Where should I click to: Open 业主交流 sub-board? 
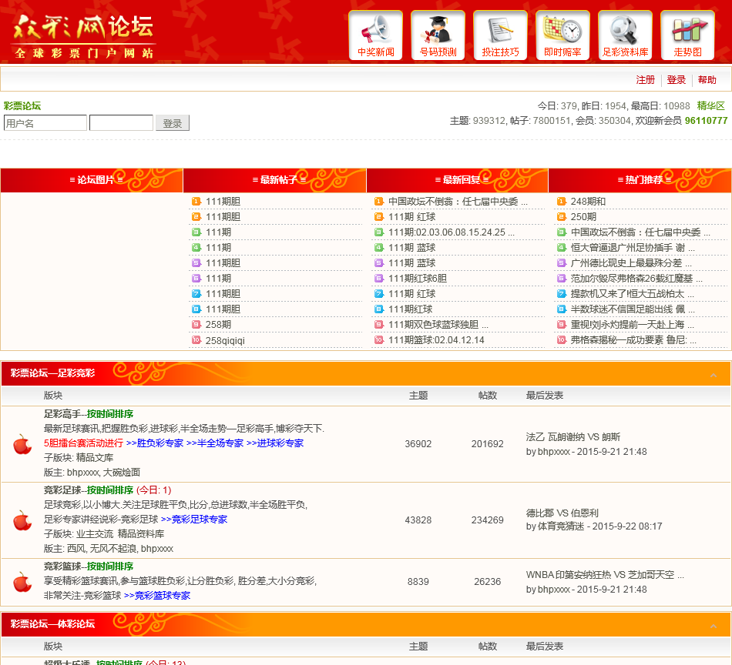tap(95, 534)
